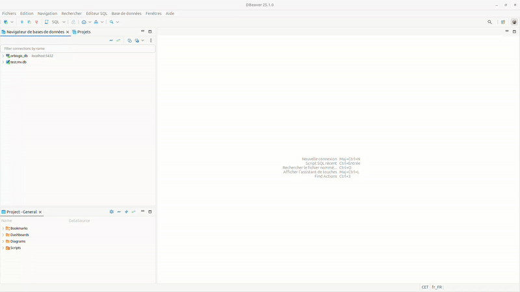Viewport: 520px width, 292px height.
Task: Click the new connection folder icon in navigator
Action: pos(129,40)
